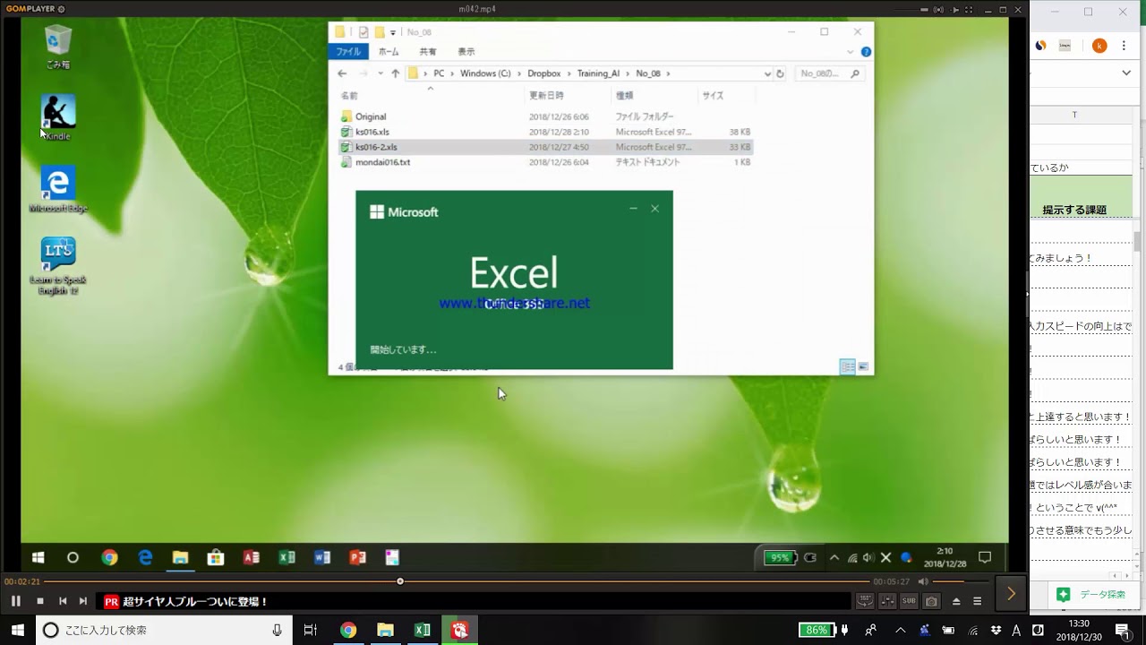Mute the GOM Player speaker icon
Viewport: 1146px width, 645px height.
[924, 581]
